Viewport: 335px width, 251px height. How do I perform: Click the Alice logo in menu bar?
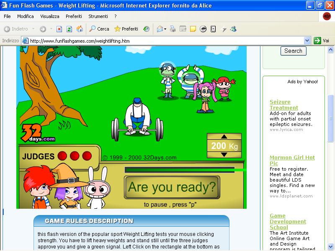coord(327,16)
